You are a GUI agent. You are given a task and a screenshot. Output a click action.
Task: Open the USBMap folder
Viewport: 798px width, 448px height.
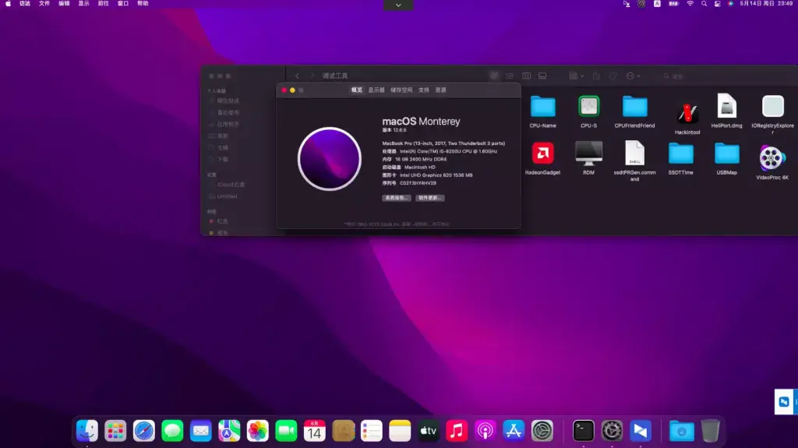[727, 153]
